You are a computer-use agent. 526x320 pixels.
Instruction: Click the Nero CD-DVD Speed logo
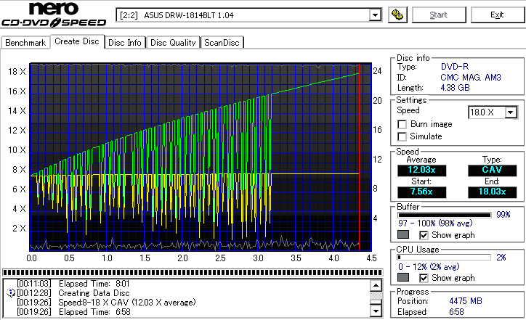tap(54, 16)
